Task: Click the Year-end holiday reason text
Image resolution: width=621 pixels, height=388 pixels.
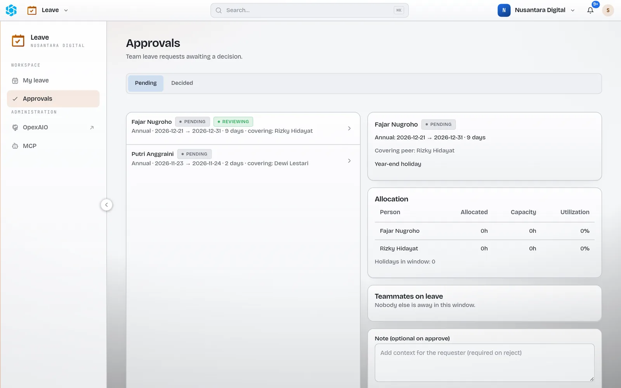Action: pyautogui.click(x=398, y=164)
